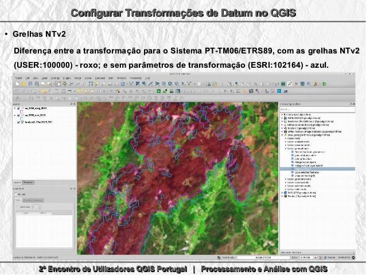
Task: Toggle visibility of the first aa_2010 epsg layer
Action: [x=18, y=109]
